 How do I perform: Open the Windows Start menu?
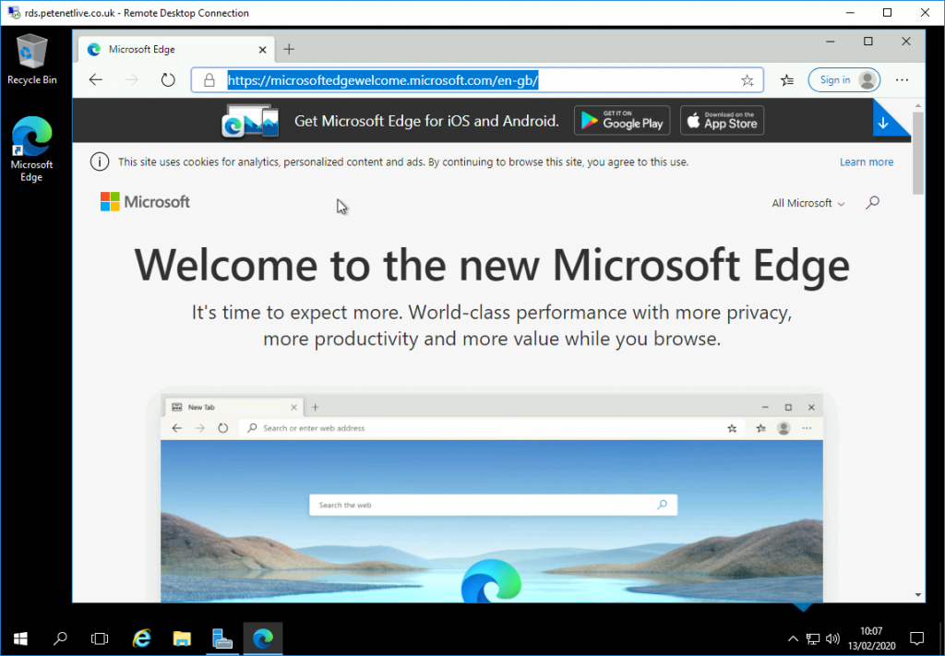tap(19, 638)
